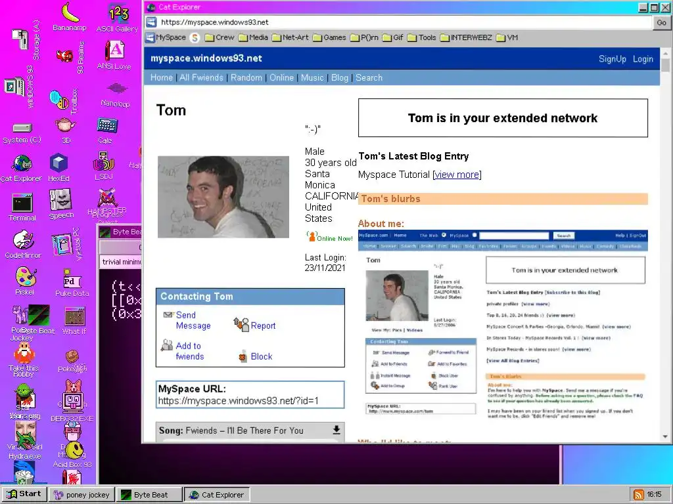Select Random in the MySpace nav
The height and width of the screenshot is (504, 673).
tap(246, 77)
